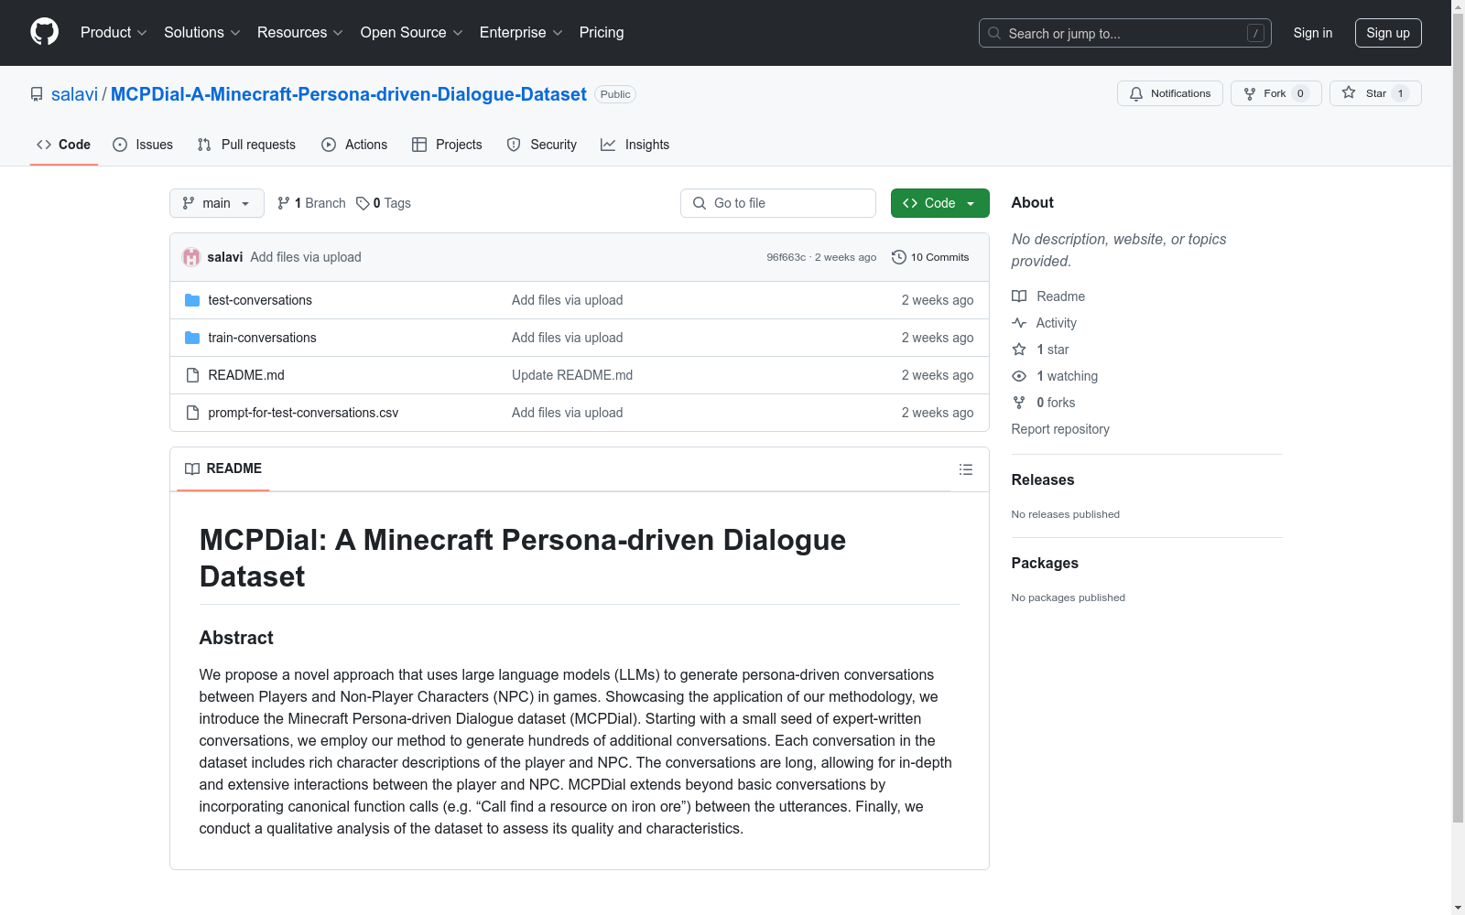The image size is (1465, 915).
Task: Click the prompt-for-test-conversations.csv file icon
Action: [192, 413]
